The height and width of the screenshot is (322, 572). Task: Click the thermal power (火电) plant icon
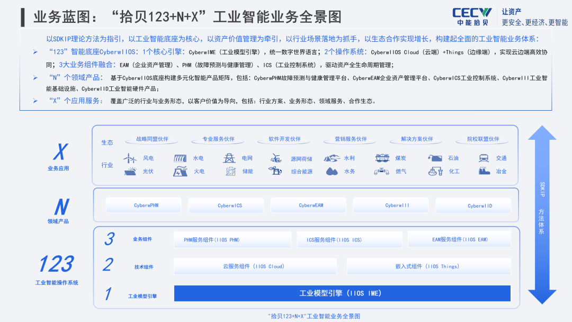(180, 172)
